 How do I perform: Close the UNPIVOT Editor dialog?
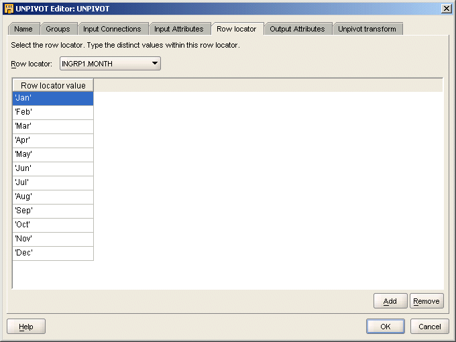pos(447,8)
